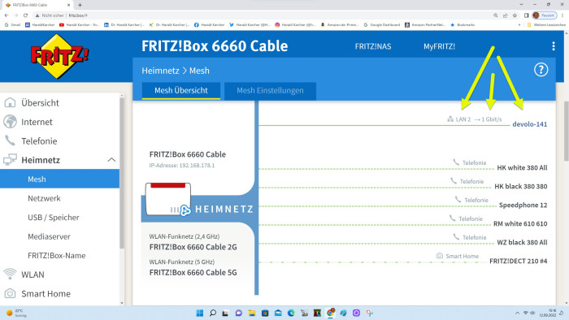
Task: Open the Chrome tab search dropdown
Action: point(521,5)
